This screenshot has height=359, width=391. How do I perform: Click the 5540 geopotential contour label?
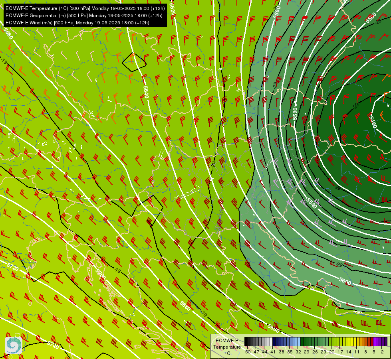tap(312, 203)
